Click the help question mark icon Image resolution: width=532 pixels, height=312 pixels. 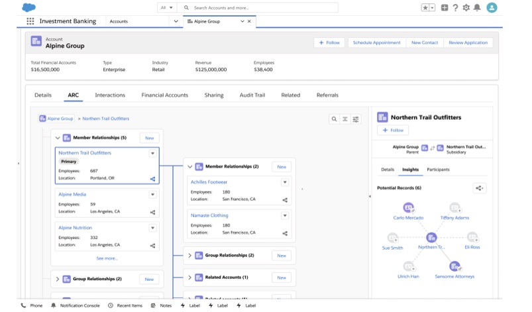tap(456, 7)
